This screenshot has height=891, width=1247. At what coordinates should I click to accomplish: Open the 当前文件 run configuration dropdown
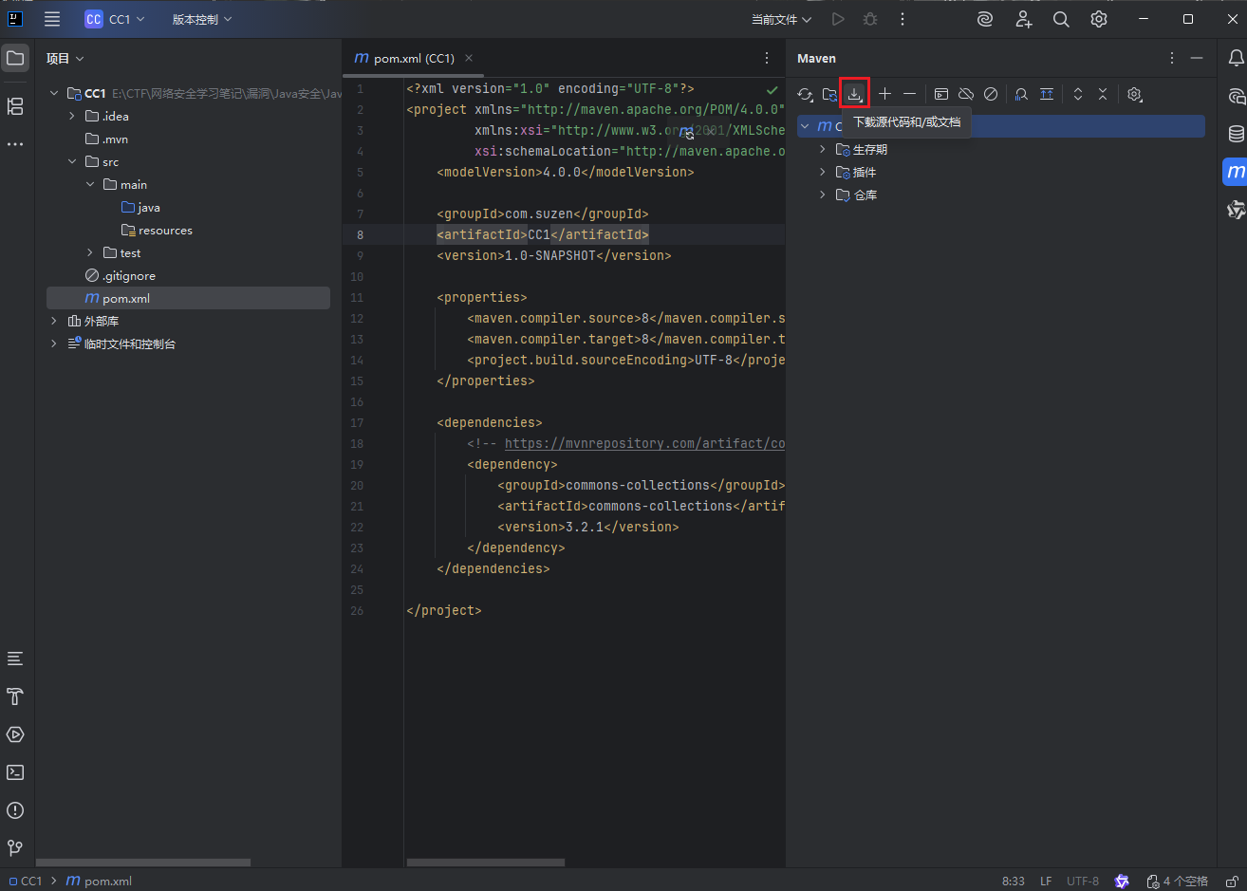[x=781, y=19]
